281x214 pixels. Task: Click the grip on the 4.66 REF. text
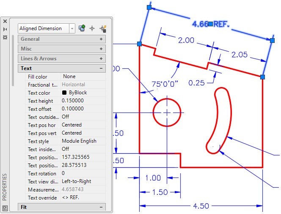pyautogui.click(x=210, y=24)
